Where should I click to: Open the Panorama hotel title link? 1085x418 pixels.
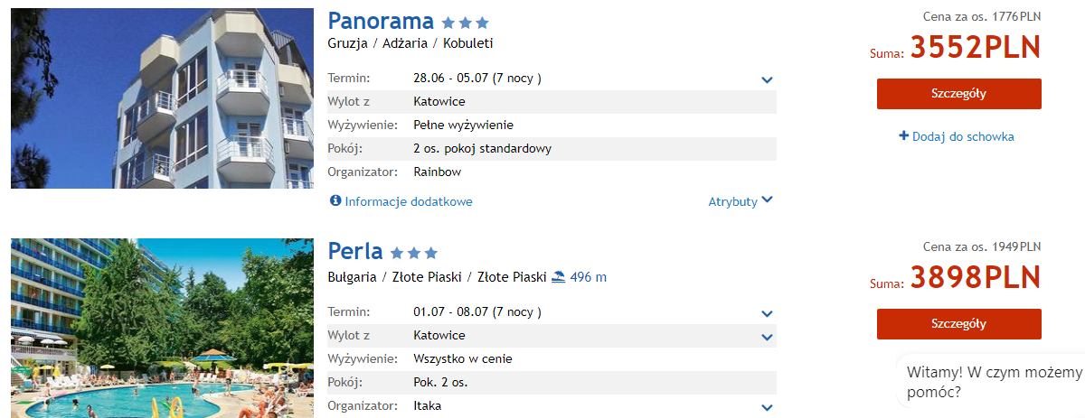(380, 22)
